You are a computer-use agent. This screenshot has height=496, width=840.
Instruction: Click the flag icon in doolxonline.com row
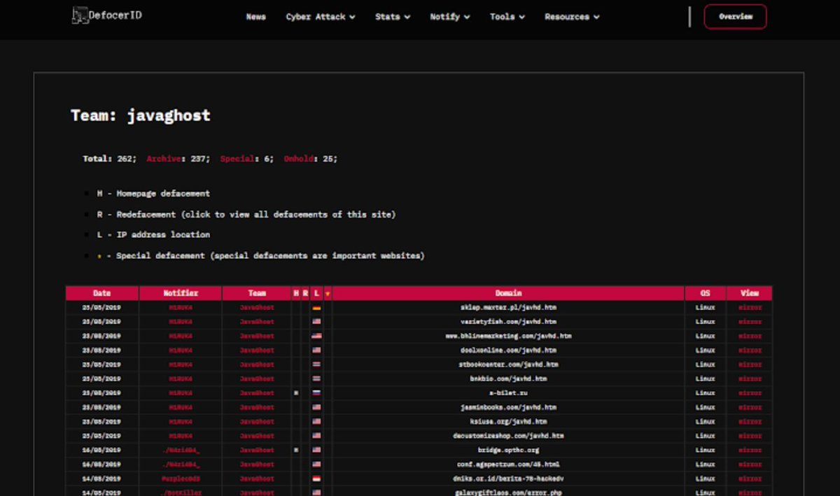pyautogui.click(x=316, y=350)
